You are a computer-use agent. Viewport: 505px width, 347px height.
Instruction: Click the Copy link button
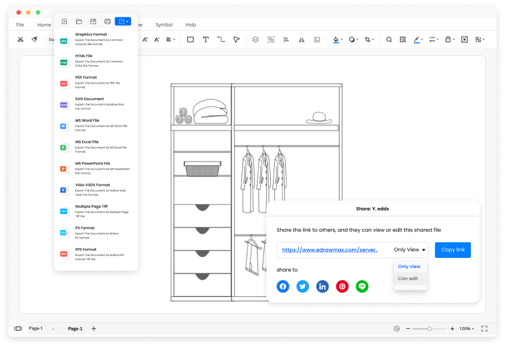[453, 249]
